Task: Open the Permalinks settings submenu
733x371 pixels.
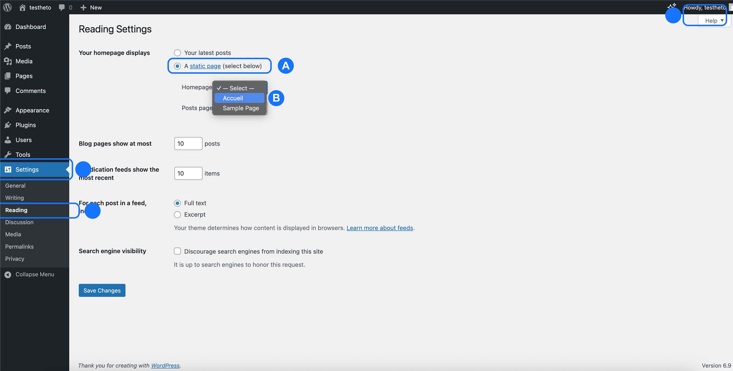Action: click(x=19, y=246)
